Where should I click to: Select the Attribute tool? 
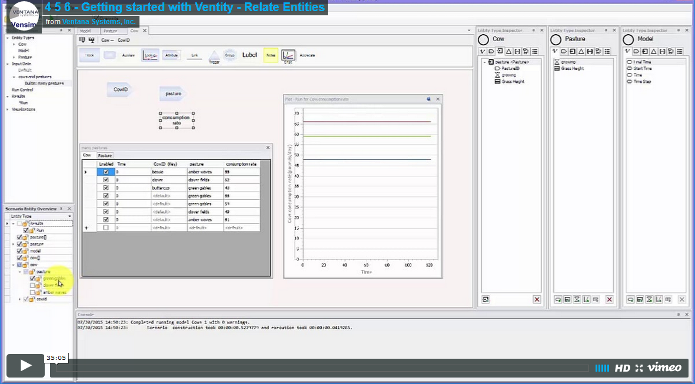[x=171, y=55]
